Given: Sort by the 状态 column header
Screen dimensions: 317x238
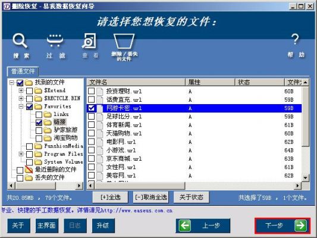Looking at the screenshot, I should [259, 82].
